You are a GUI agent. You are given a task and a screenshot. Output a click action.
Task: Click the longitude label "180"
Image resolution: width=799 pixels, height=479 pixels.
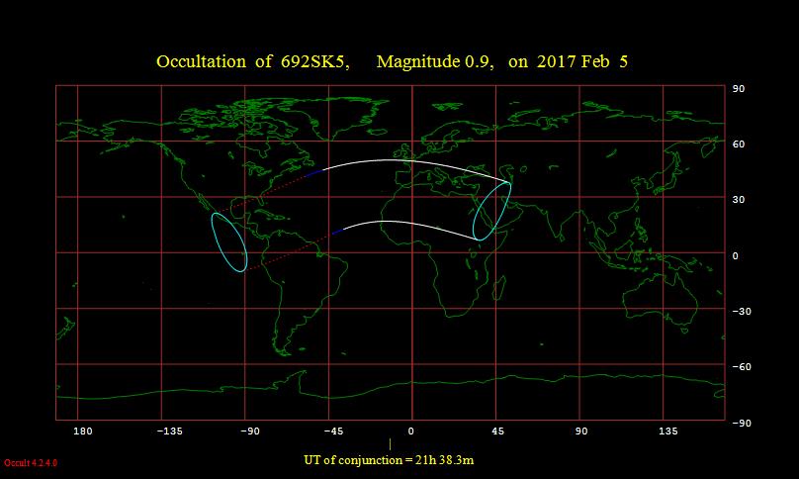click(x=82, y=431)
